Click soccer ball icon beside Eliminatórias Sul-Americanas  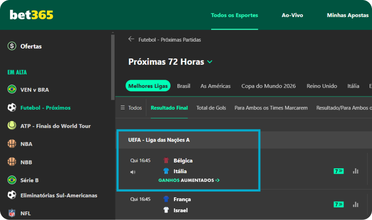(12, 195)
